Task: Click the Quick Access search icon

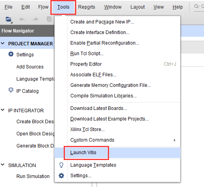Action: (x=197, y=7)
